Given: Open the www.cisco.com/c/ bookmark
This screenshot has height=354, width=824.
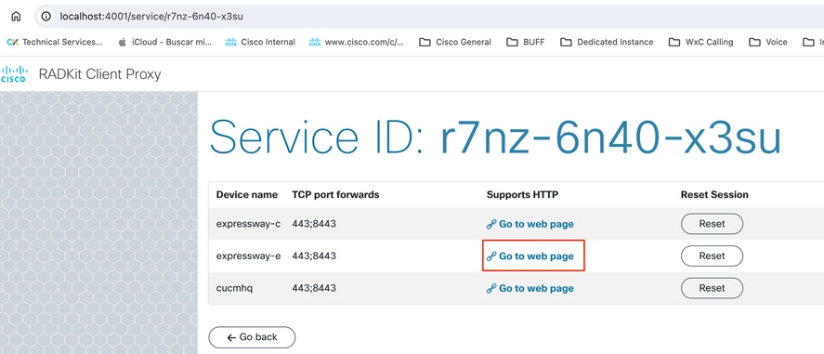Looking at the screenshot, I should tap(357, 42).
